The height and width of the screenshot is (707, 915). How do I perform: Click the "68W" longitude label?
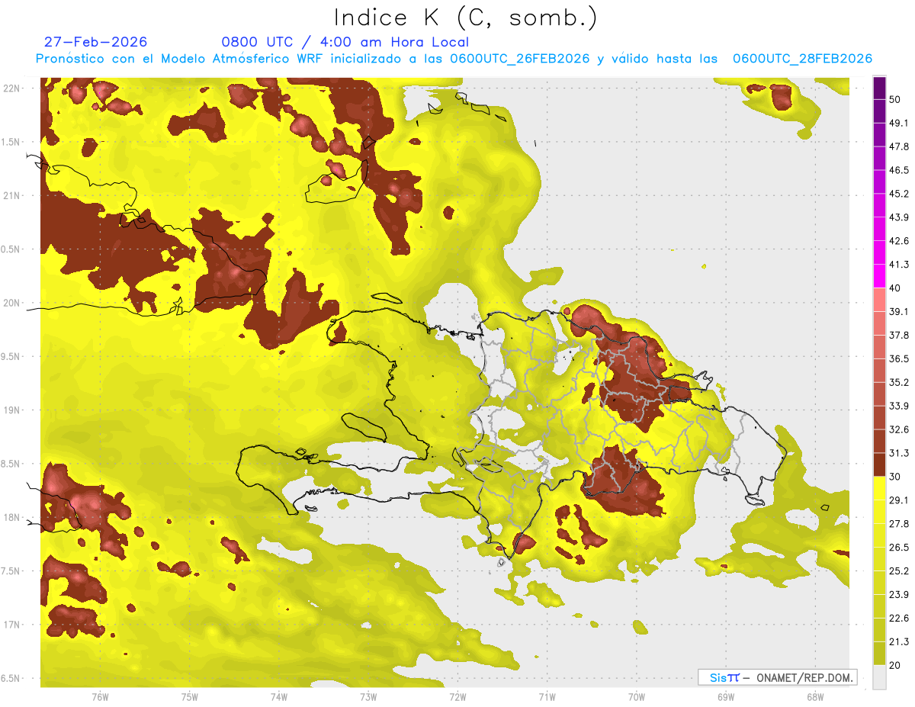click(815, 697)
